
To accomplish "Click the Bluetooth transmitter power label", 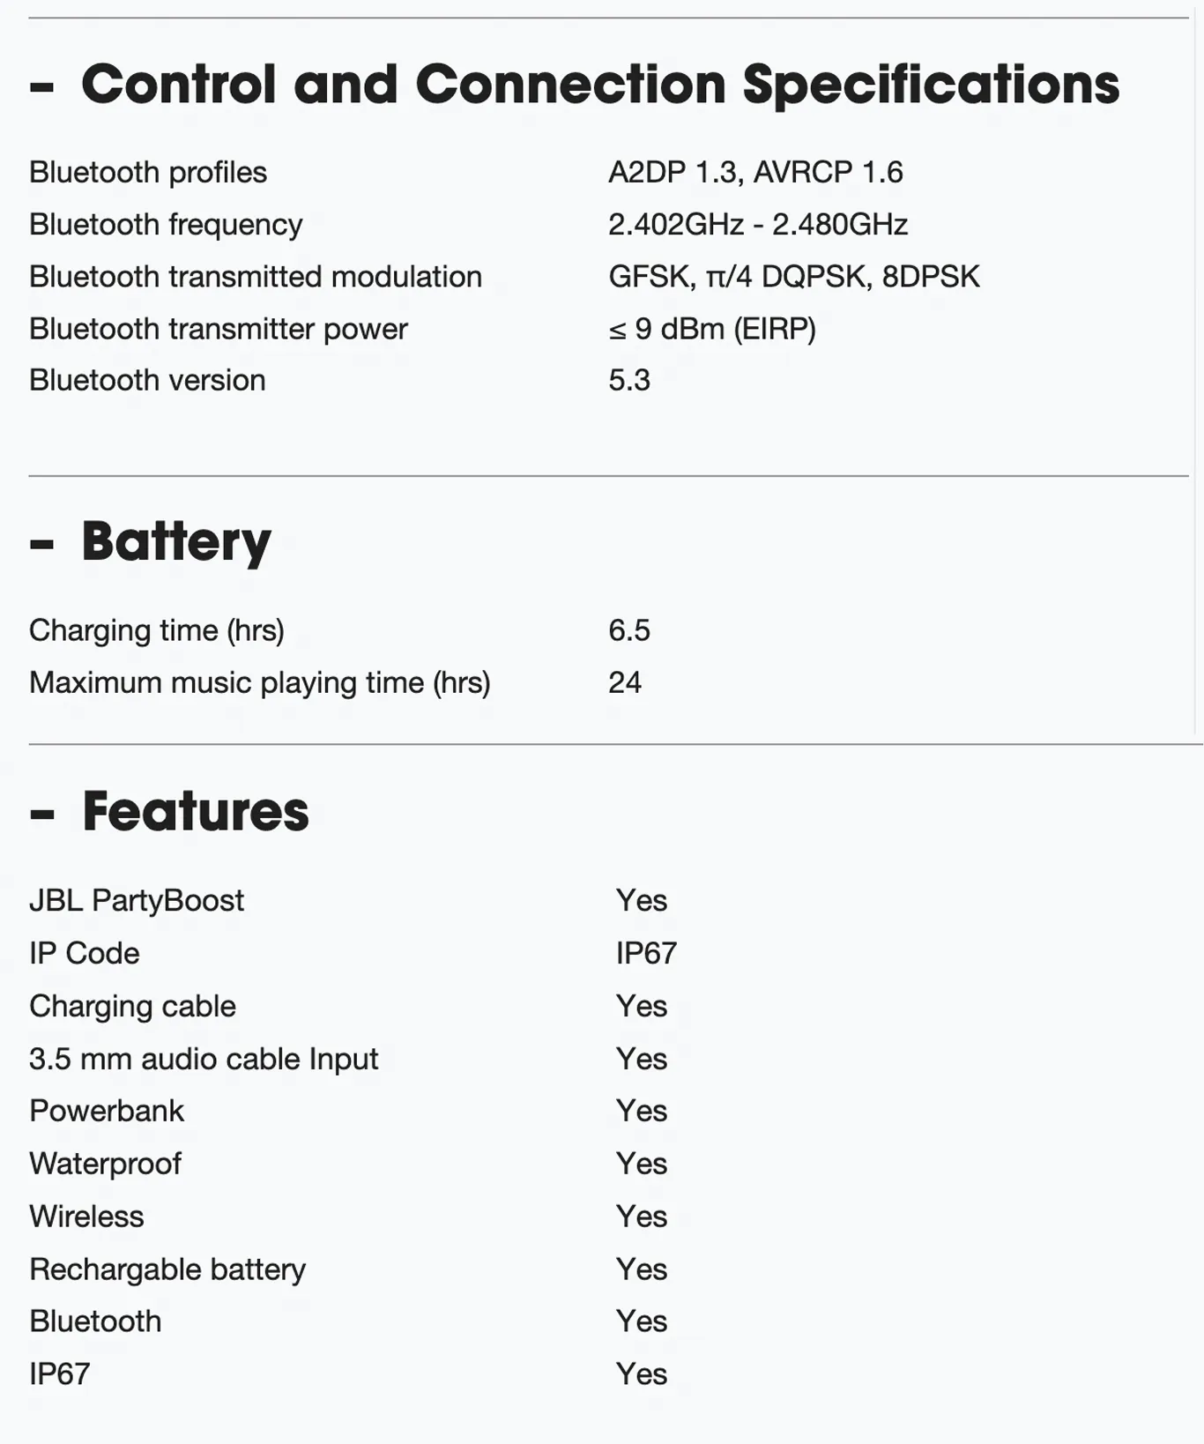I will pyautogui.click(x=219, y=329).
